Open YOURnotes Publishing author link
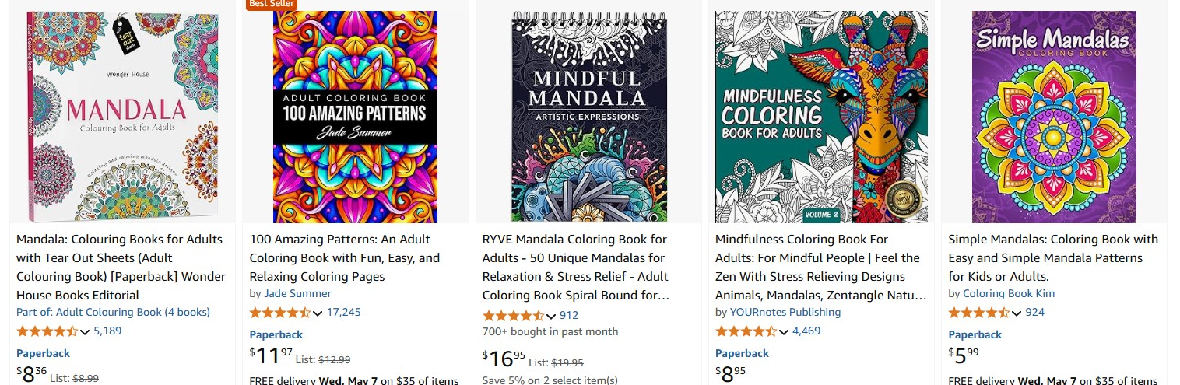This screenshot has height=385, width=1180. [785, 313]
